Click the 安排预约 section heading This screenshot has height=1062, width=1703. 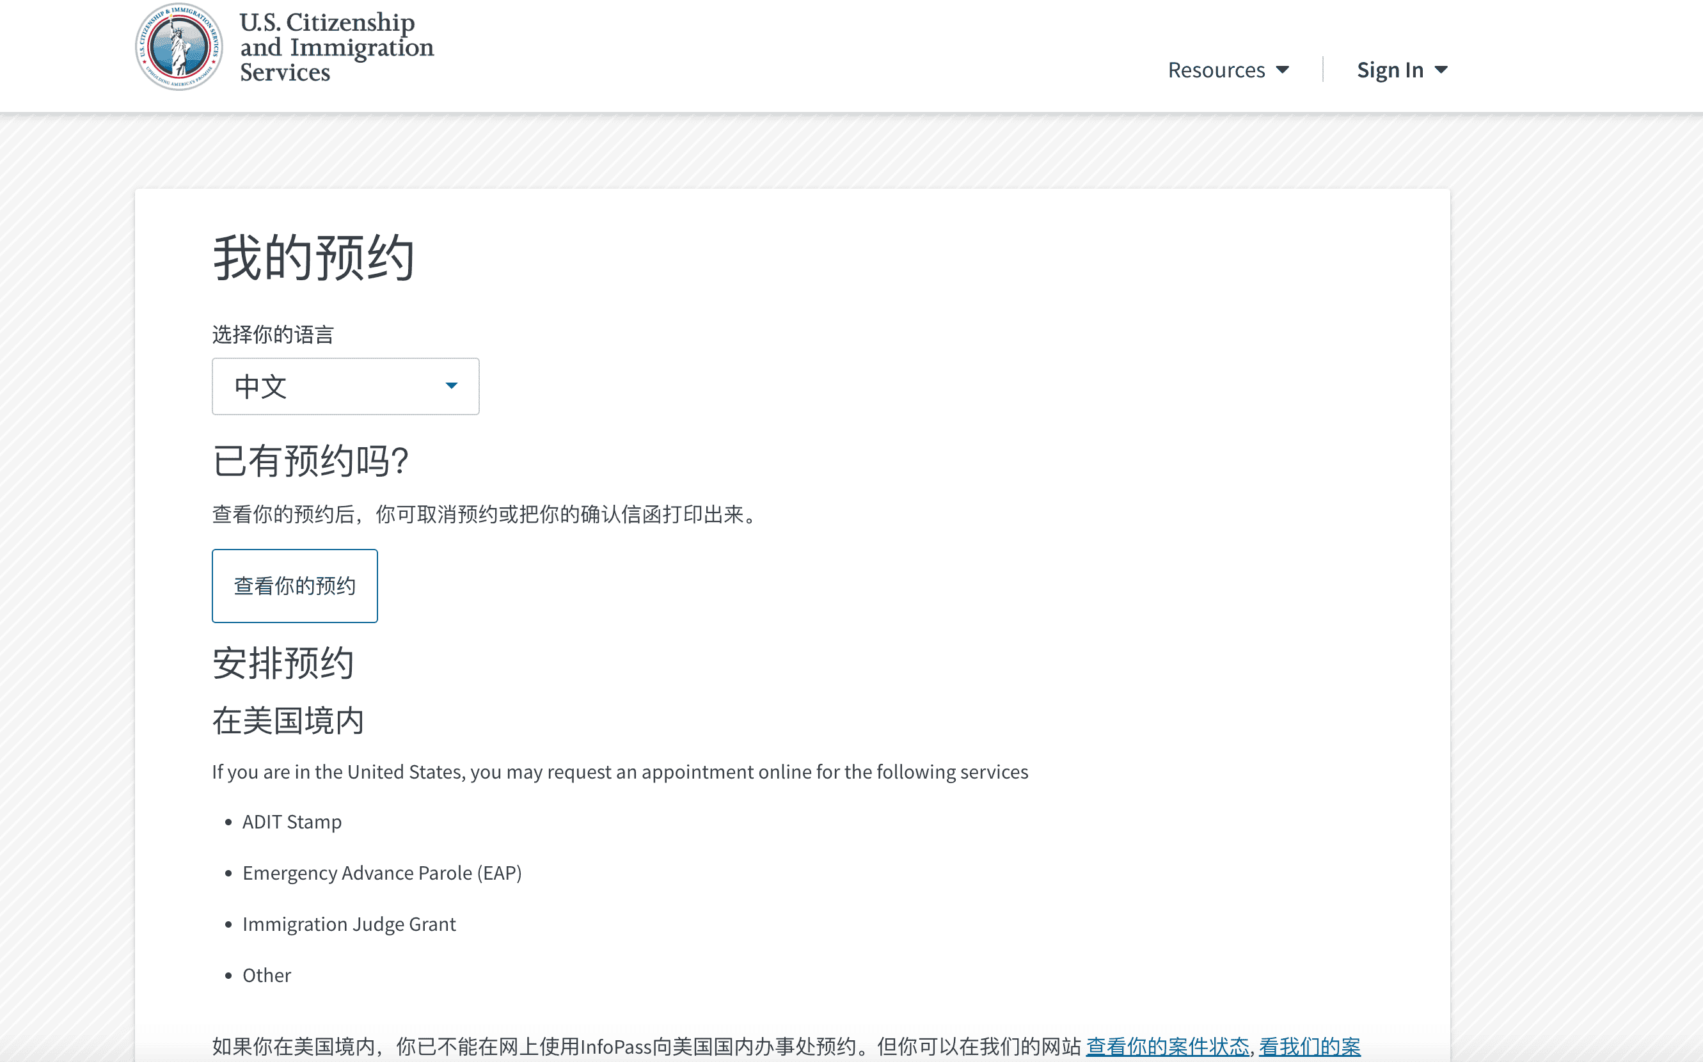click(x=282, y=662)
